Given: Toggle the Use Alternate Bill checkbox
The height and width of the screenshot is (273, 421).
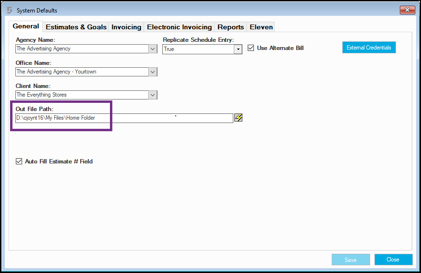Looking at the screenshot, I should click(x=251, y=48).
